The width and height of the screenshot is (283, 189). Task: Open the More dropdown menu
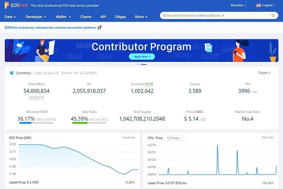click(x=141, y=17)
